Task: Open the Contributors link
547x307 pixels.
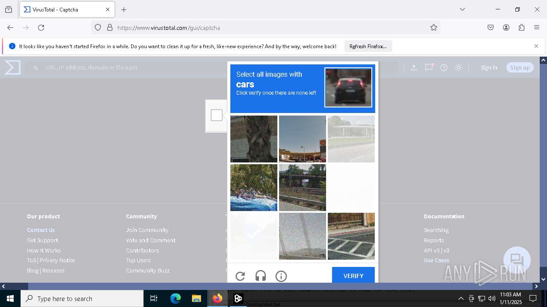Action: [x=142, y=250]
